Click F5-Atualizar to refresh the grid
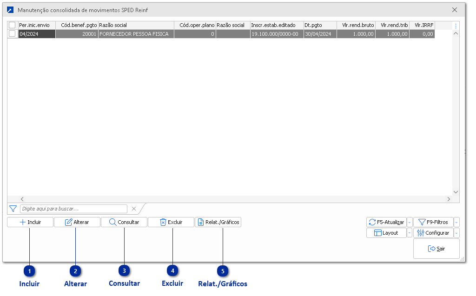 point(386,222)
